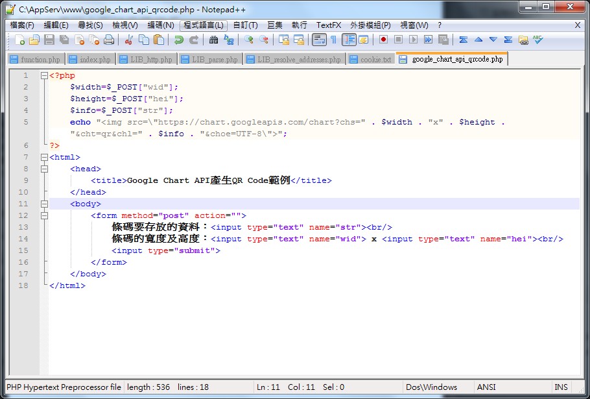
Task: Switch to the cookie.txt tab
Action: click(x=371, y=60)
